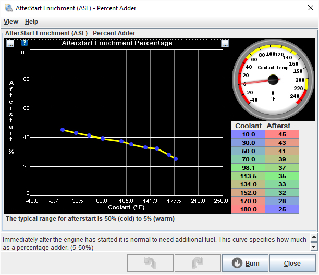
Task: Open the graph options button at top-left
Action: [x=10, y=43]
